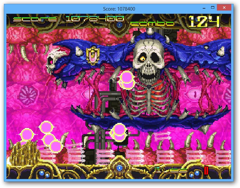Click the score value 1078400 in the HUD
The image size is (240, 188).
(x=95, y=19)
